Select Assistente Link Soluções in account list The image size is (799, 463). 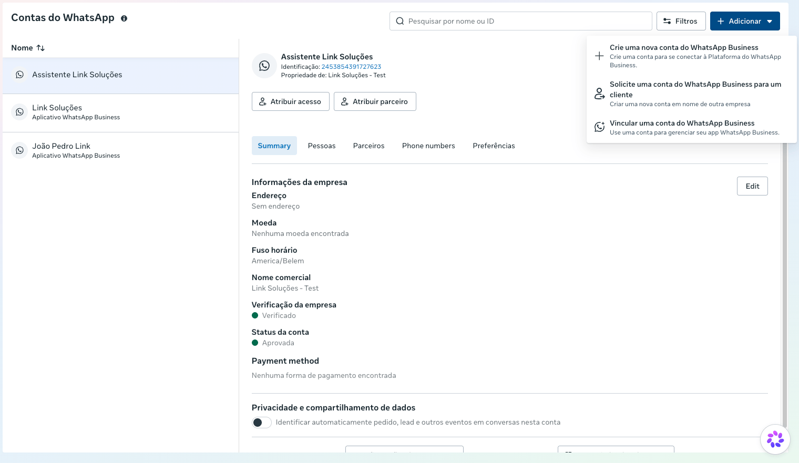[120, 75]
